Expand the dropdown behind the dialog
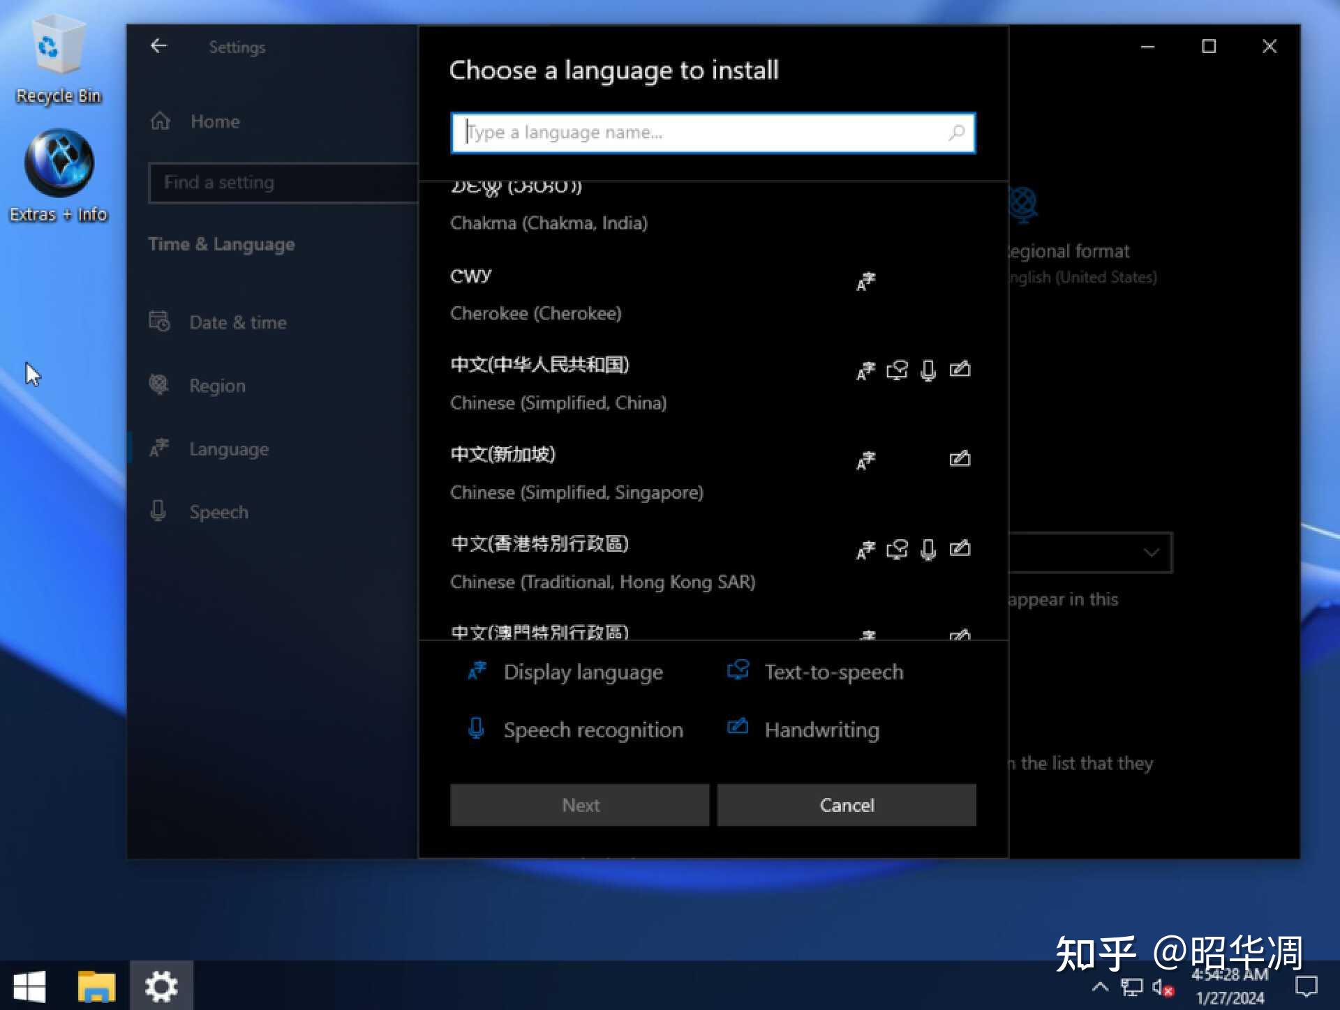The height and width of the screenshot is (1010, 1340). [x=1151, y=552]
